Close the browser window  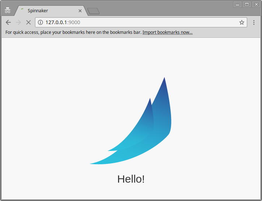(x=256, y=4)
